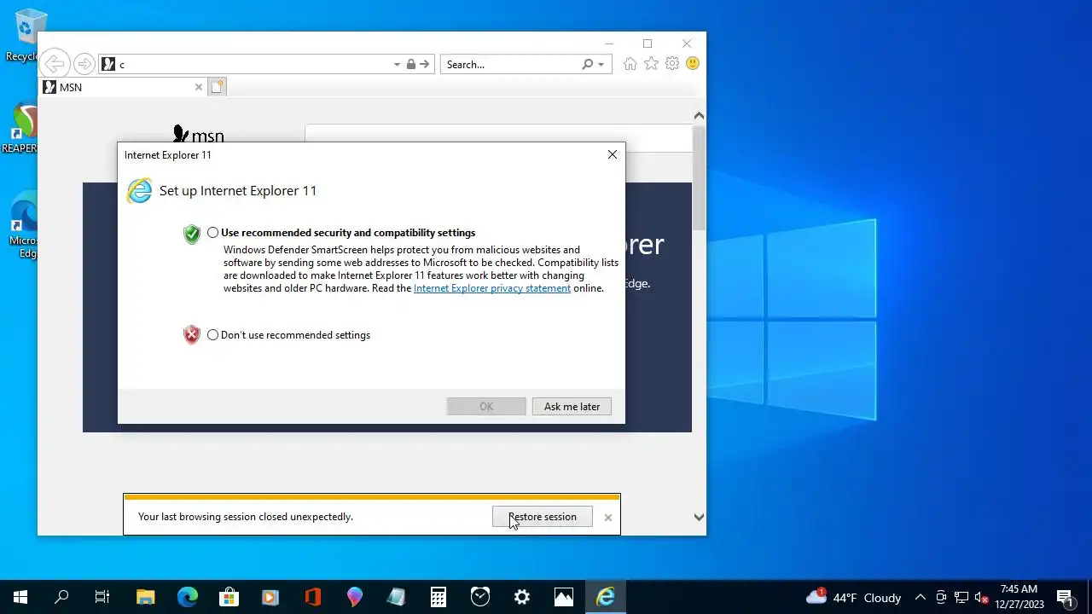Open the address bar autocomplete dropdown arrow

click(x=397, y=64)
